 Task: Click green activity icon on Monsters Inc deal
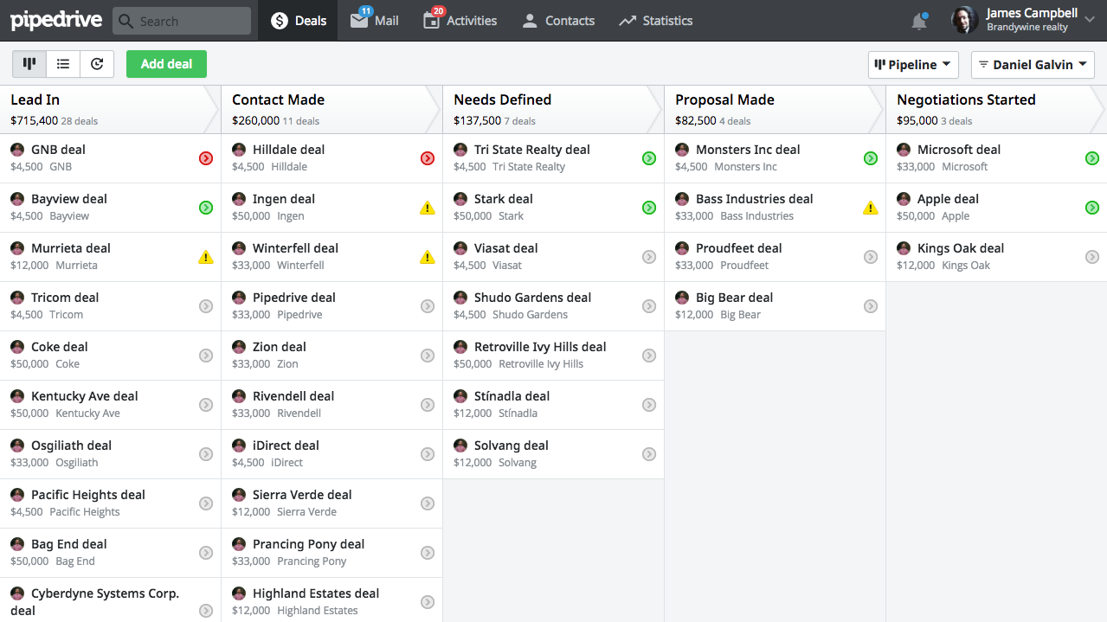point(871,158)
